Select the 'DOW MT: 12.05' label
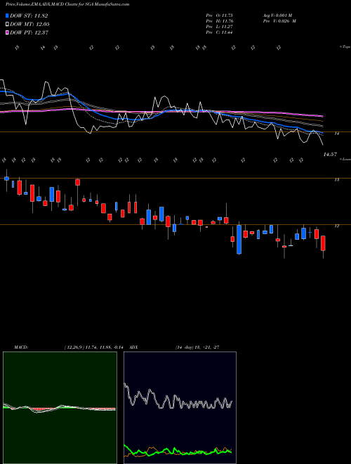This screenshot has width=351, height=464. 30,25
